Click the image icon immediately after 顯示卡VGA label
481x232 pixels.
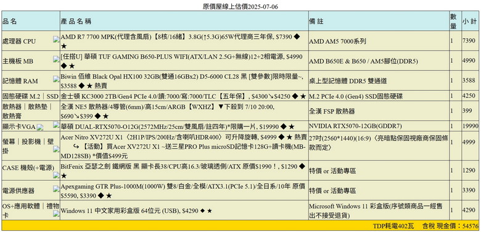point(40,126)
